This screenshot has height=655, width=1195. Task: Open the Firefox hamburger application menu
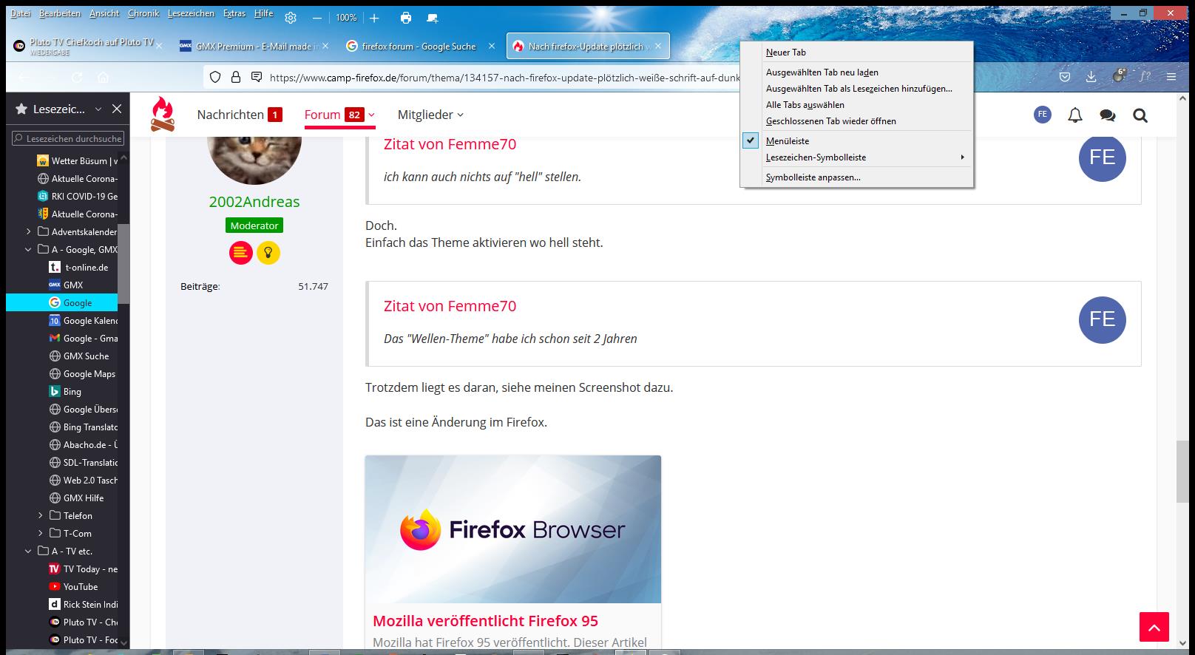pyautogui.click(x=1171, y=77)
